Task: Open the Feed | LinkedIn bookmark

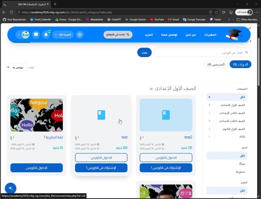Action: coord(40,20)
